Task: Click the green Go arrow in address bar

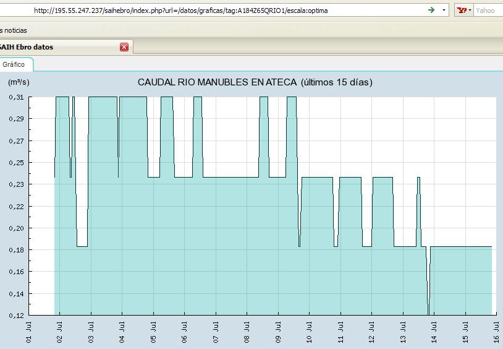Action: [431, 10]
